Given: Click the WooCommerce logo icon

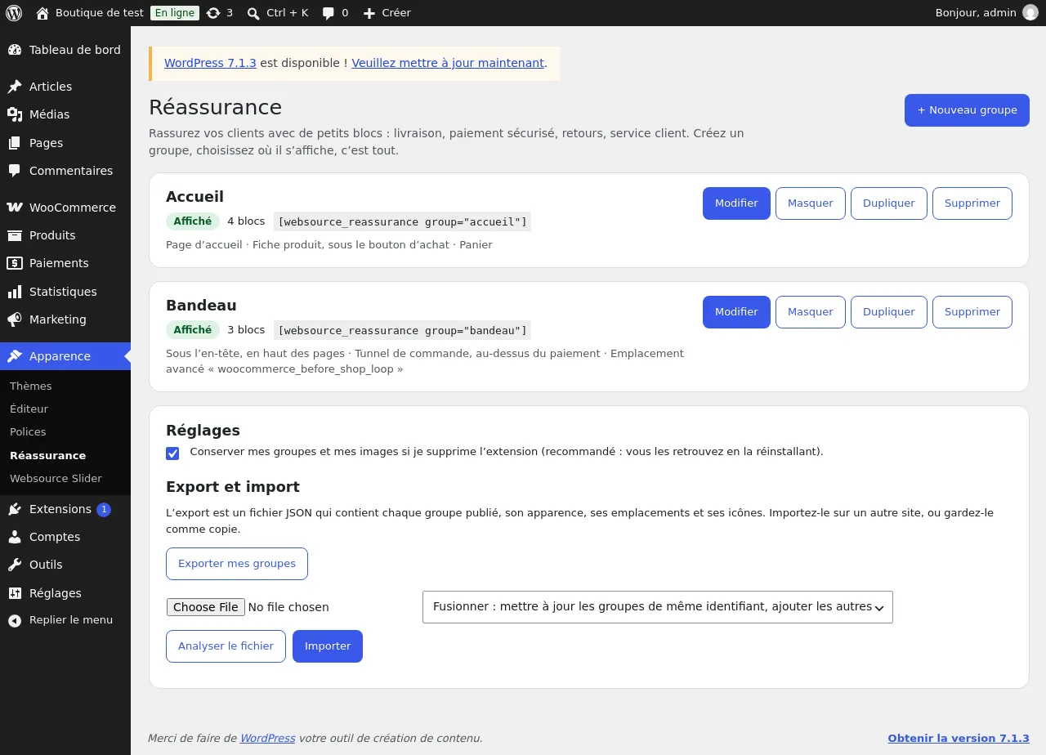Looking at the screenshot, I should 15,208.
